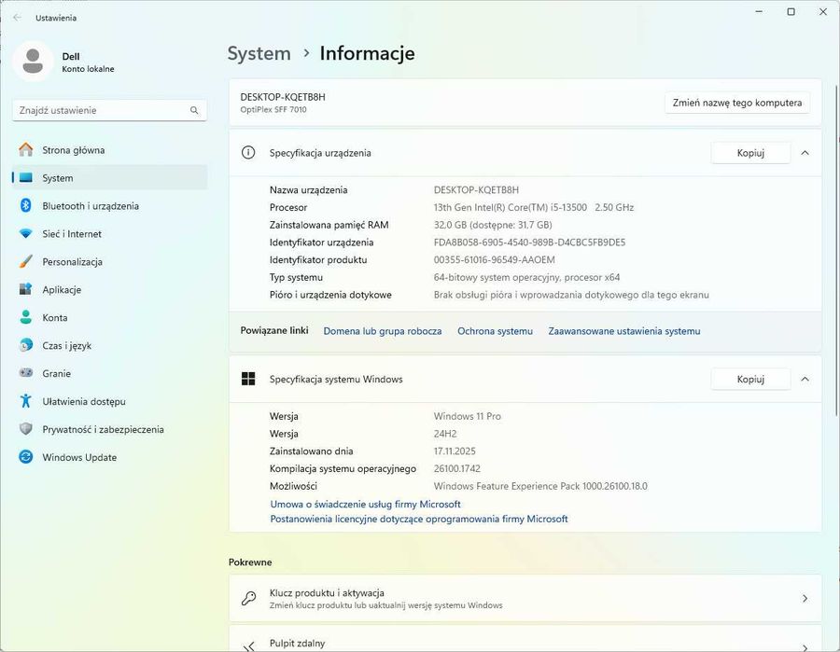Open Aplikacje settings section
The image size is (840, 652).
coord(62,290)
